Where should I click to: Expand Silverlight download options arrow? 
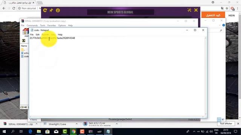(x=77, y=124)
